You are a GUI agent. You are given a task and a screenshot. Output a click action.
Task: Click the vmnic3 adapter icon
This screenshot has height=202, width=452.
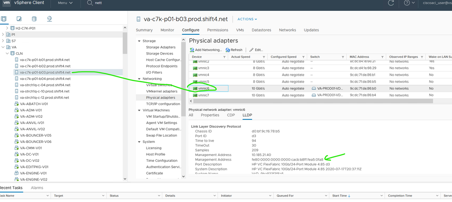click(x=195, y=68)
